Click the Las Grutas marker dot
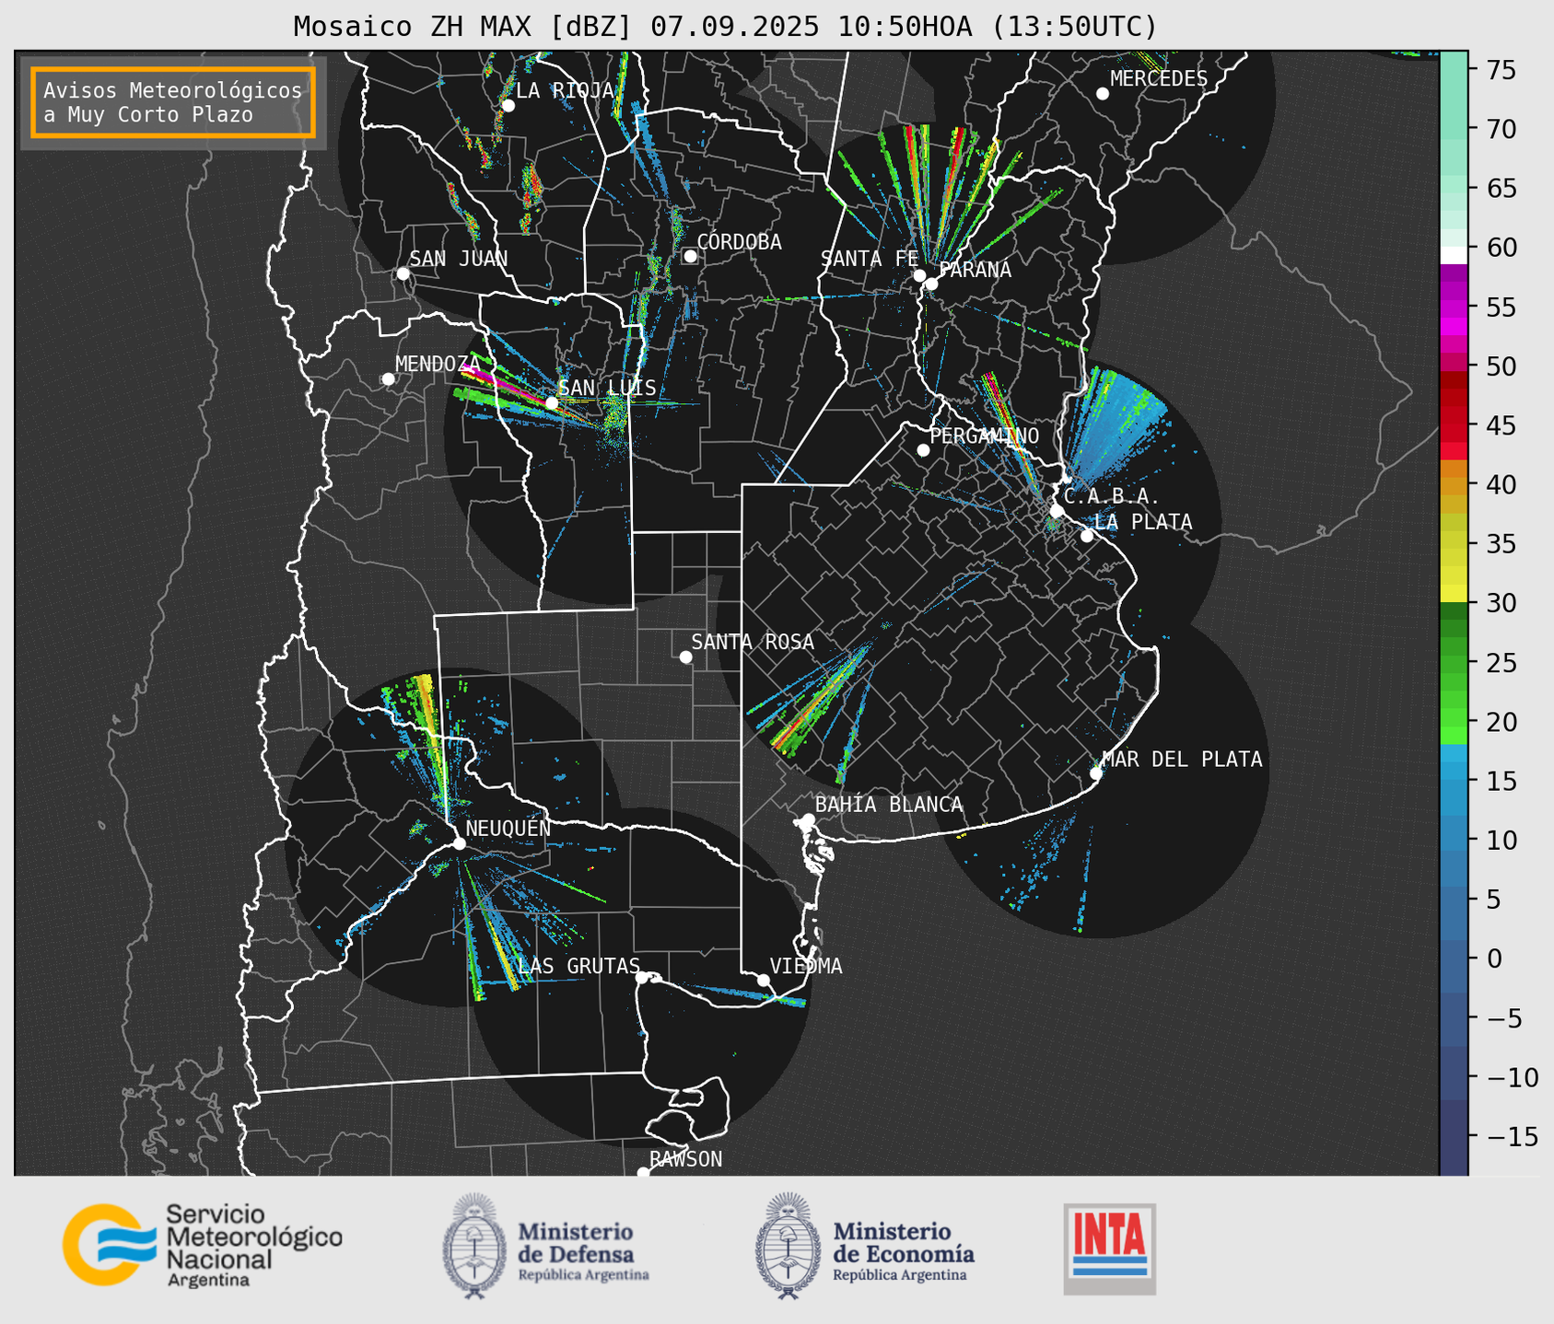The height and width of the screenshot is (1324, 1554). [642, 978]
